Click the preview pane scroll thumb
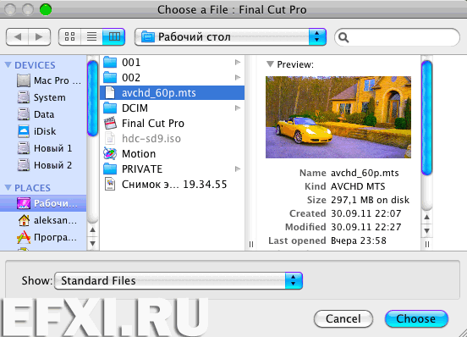The width and height of the screenshot is (467, 337). [x=426, y=118]
